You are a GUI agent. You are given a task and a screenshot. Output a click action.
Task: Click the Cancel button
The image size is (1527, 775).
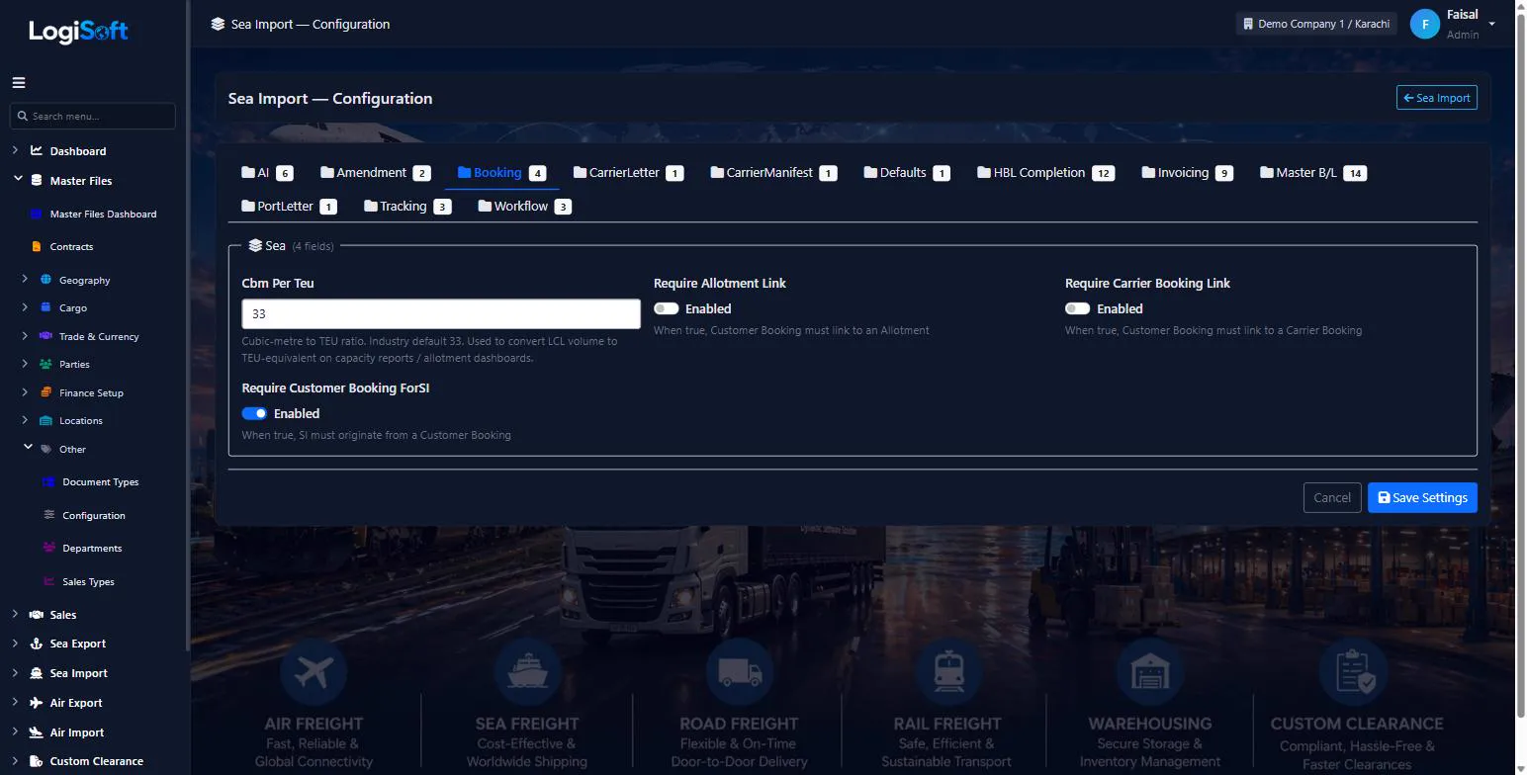1332,497
